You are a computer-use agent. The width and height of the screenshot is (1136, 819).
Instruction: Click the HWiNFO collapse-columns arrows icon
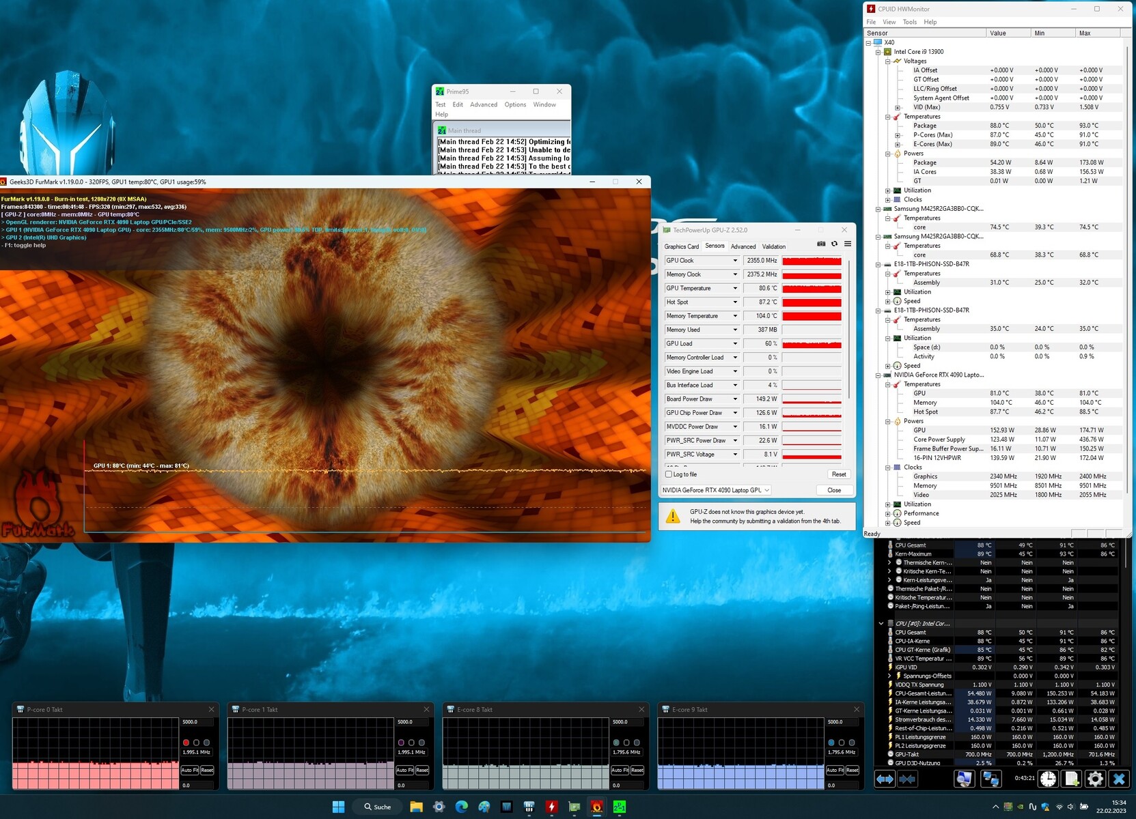[907, 779]
